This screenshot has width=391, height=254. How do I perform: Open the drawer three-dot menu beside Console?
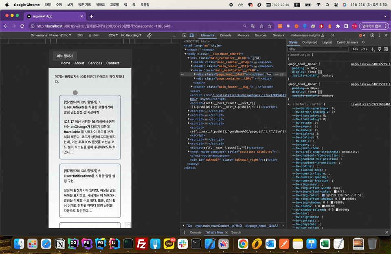pos(184,232)
